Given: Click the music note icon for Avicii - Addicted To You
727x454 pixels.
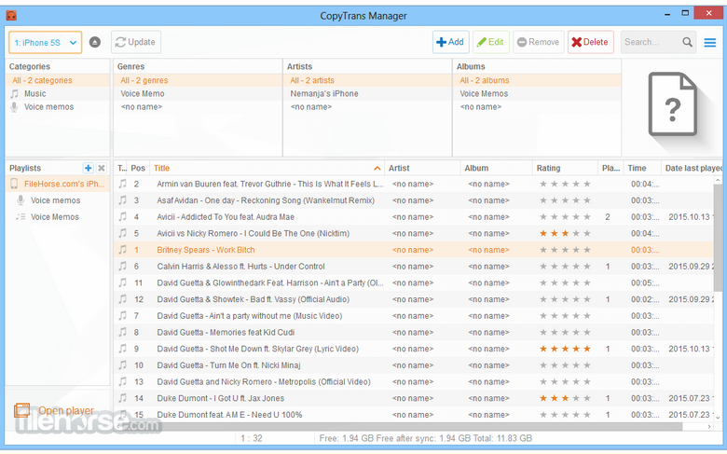Looking at the screenshot, I should click(122, 217).
